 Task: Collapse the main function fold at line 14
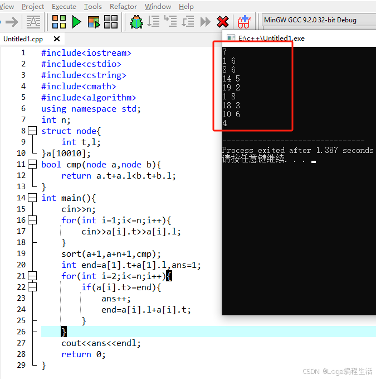[x=32, y=198]
